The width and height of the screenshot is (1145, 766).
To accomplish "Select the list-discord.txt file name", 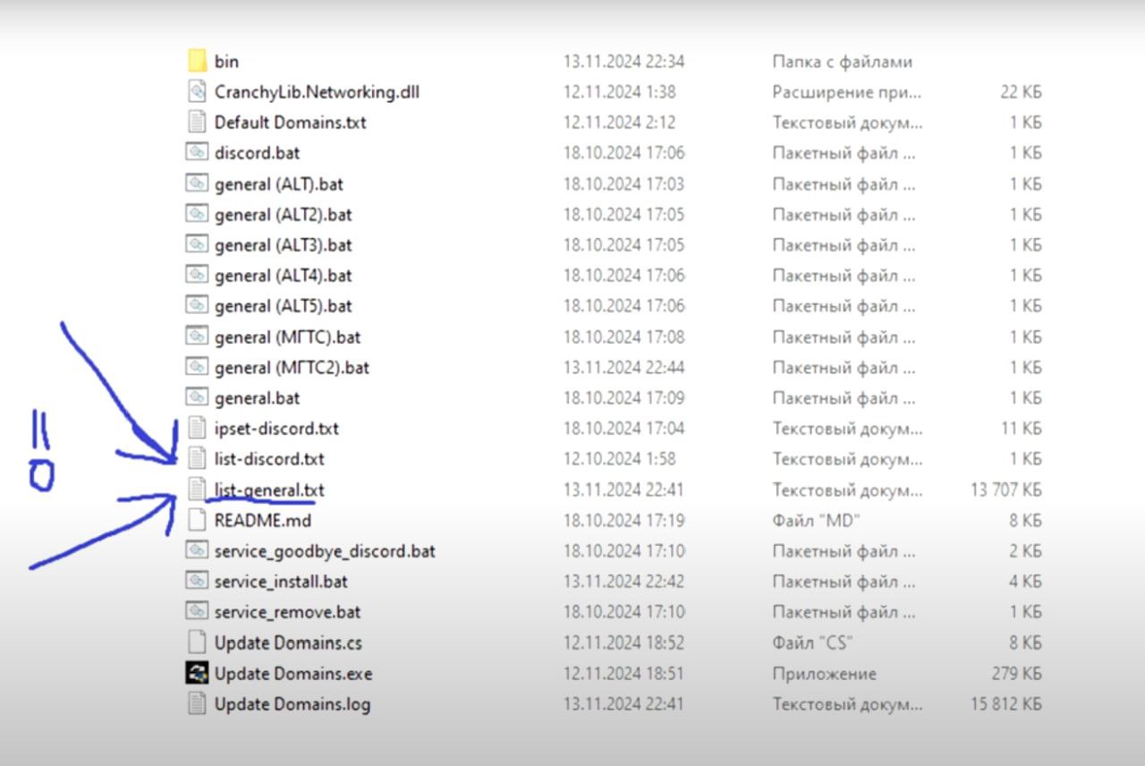I will pos(269,459).
